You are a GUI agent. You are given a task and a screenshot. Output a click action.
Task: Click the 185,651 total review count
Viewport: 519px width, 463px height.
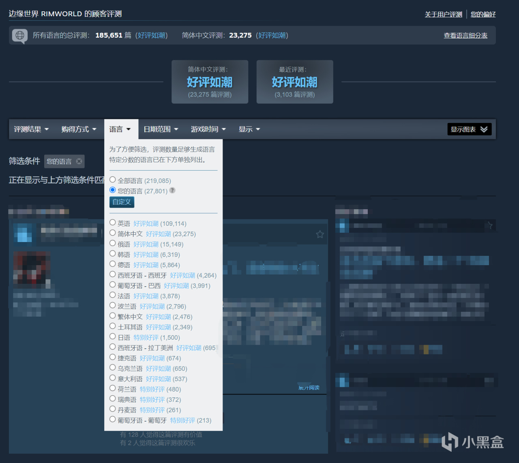[109, 36]
